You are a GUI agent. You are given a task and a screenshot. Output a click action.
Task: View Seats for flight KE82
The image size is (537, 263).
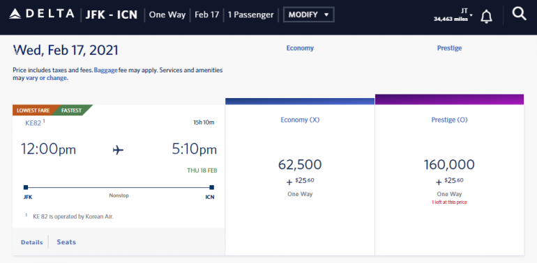point(66,242)
